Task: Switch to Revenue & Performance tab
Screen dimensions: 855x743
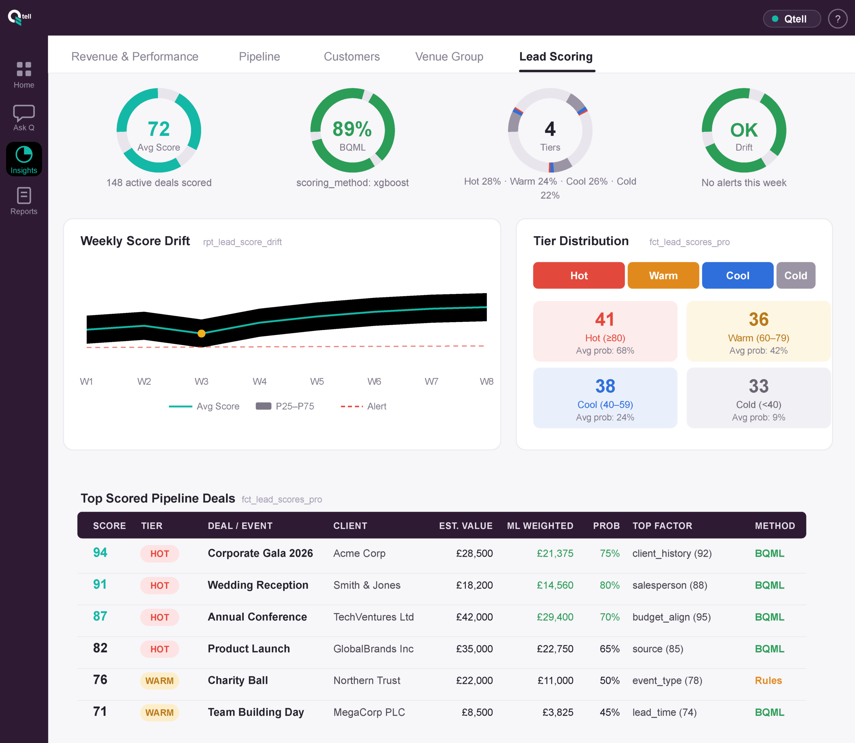Action: click(135, 56)
